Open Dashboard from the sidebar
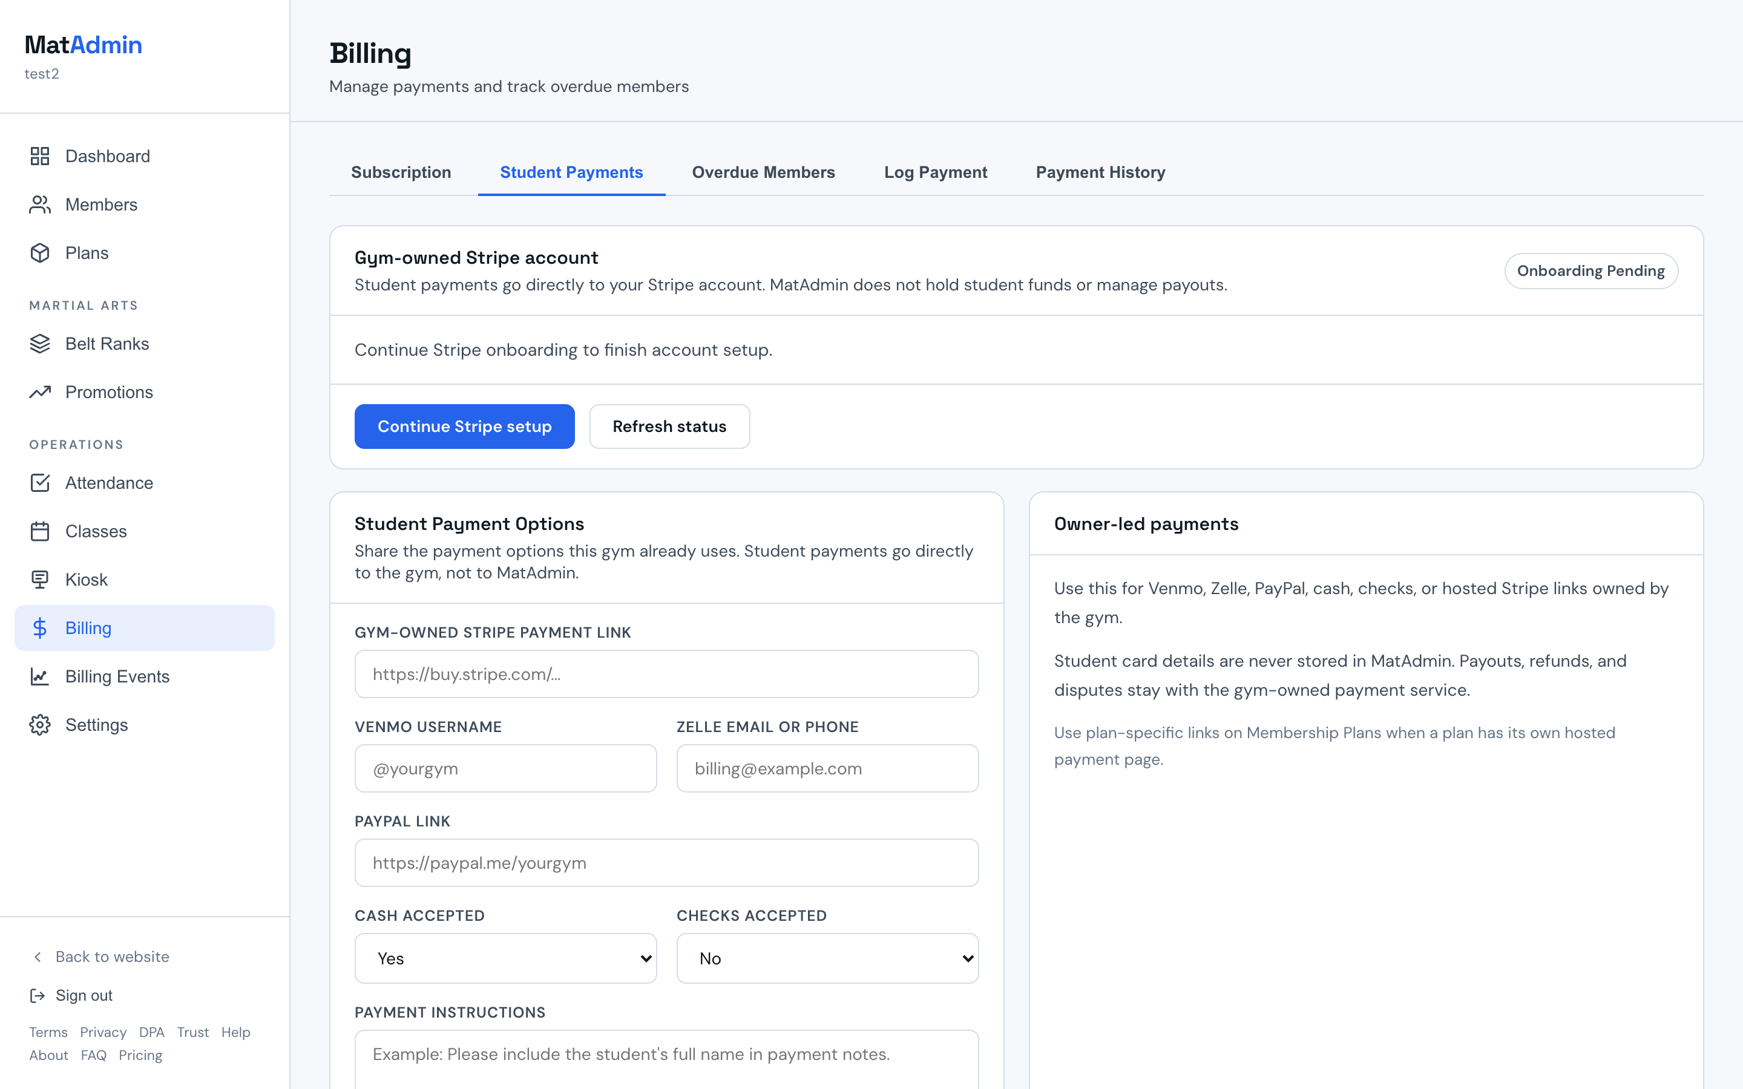 [144, 156]
